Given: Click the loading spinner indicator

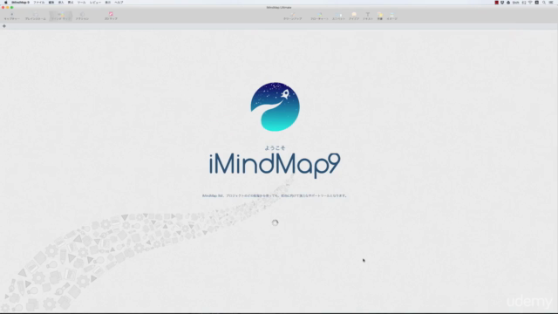Looking at the screenshot, I should point(275,223).
